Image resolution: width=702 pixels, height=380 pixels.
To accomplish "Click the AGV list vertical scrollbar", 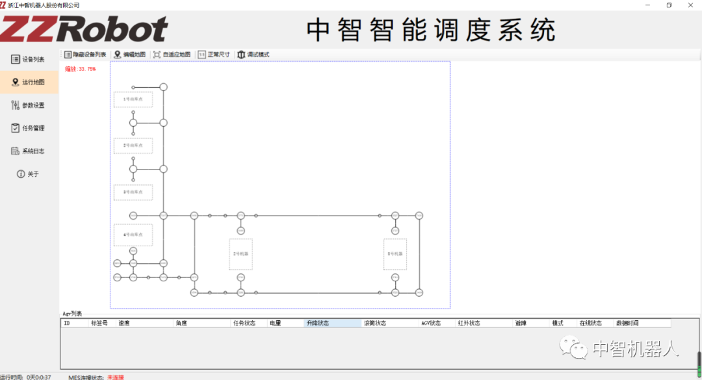I will click(x=699, y=361).
